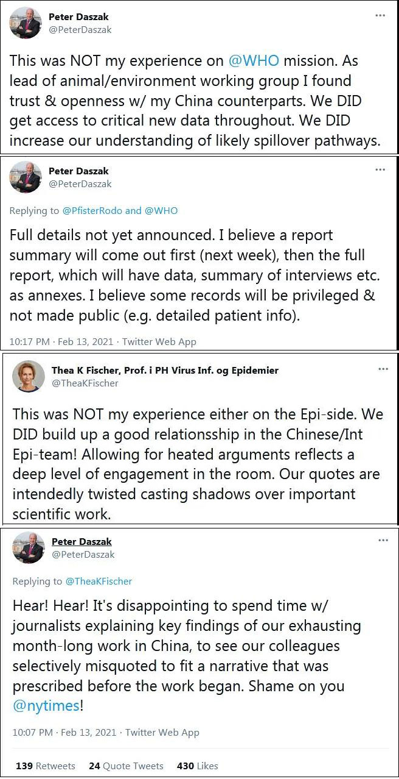Open more options on the WHO mission tweet
The width and height of the screenshot is (399, 779).
pyautogui.click(x=381, y=16)
